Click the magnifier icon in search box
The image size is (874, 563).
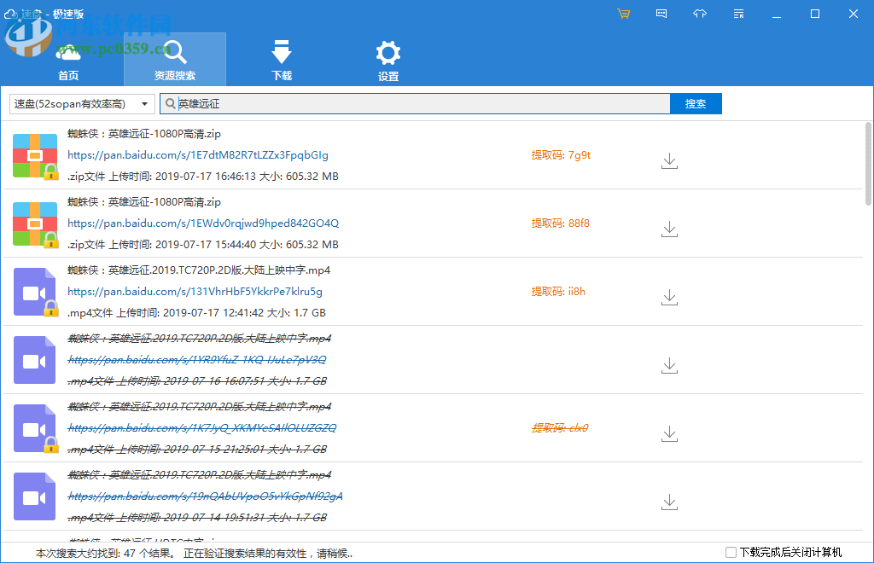[x=169, y=104]
